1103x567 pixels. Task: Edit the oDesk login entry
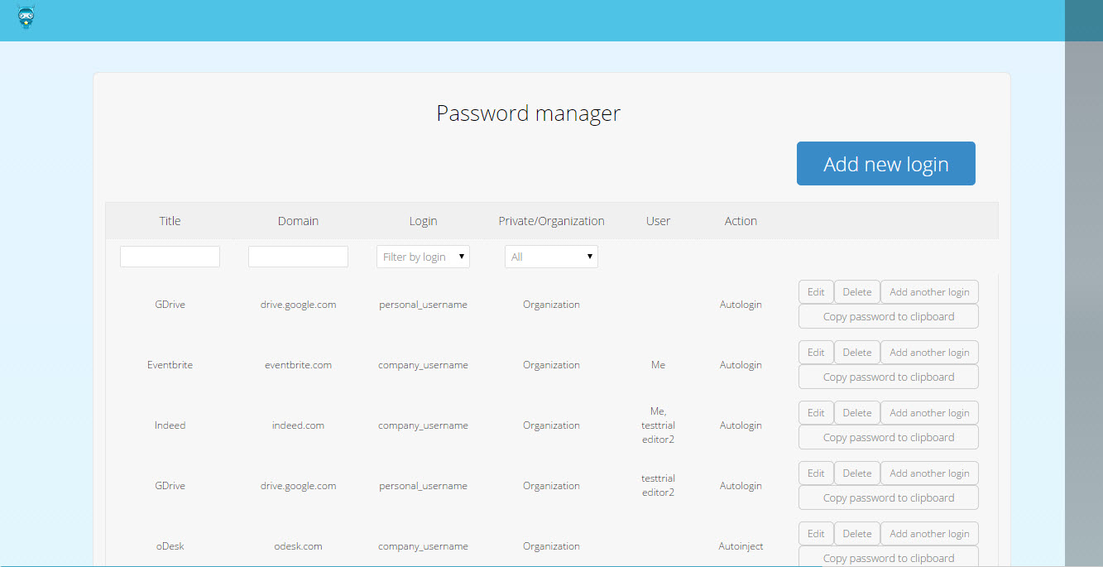tap(816, 534)
